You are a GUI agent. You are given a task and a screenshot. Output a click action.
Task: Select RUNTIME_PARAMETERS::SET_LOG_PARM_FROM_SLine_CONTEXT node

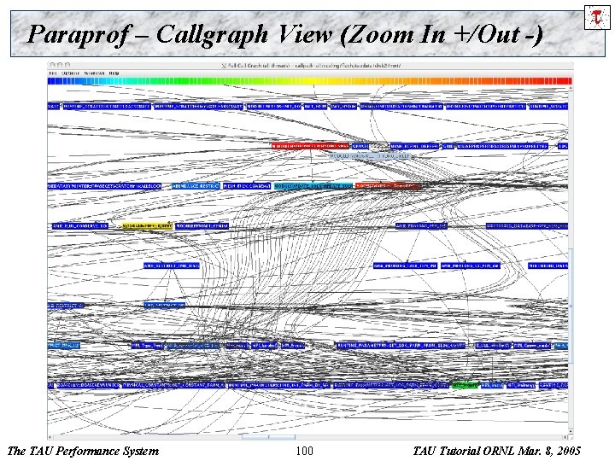point(401,346)
